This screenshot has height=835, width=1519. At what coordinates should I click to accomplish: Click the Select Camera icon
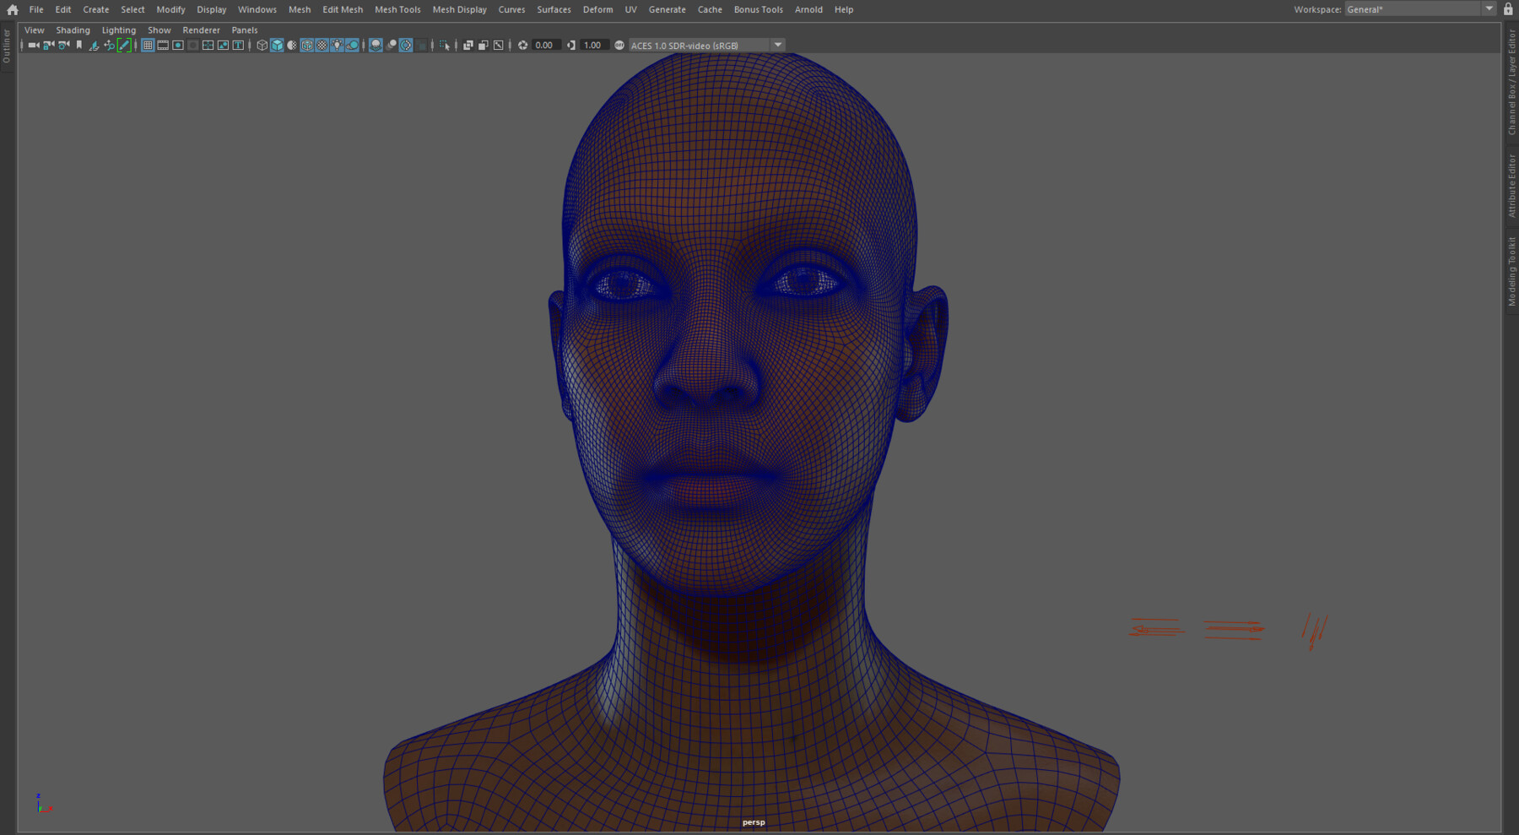click(34, 45)
